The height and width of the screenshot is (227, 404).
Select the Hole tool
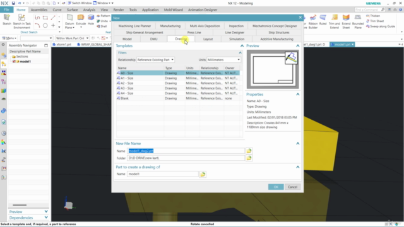(x=91, y=20)
